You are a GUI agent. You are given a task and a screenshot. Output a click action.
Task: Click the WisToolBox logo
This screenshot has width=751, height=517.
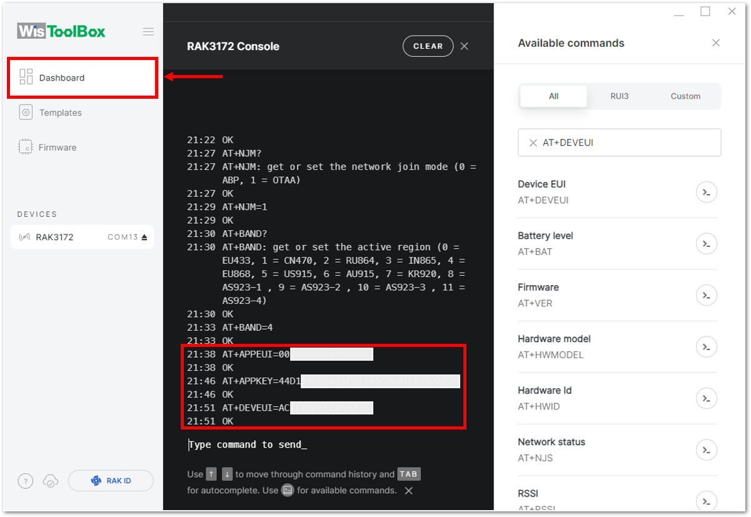(61, 31)
